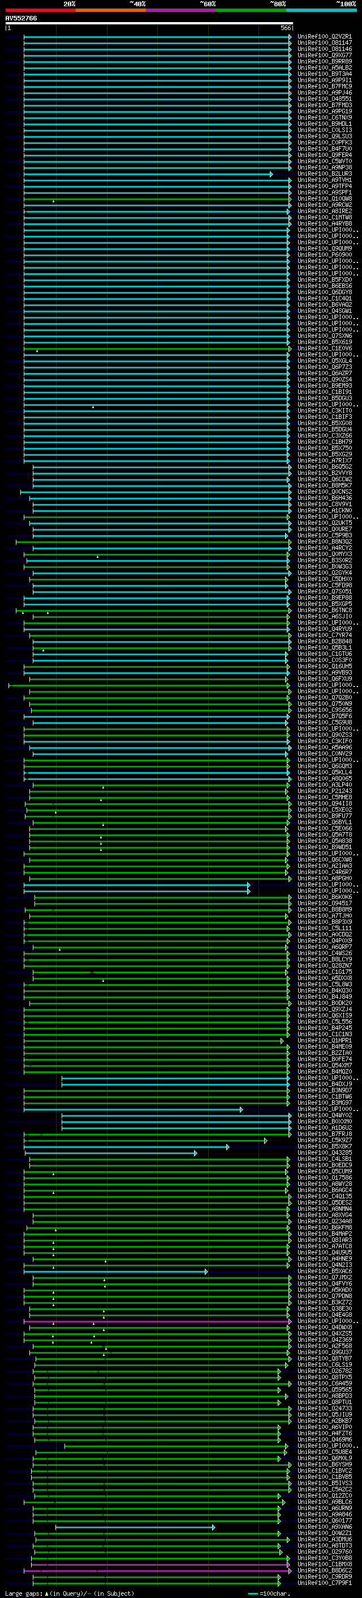Select the UniRef100_C1G175 label

tap(325, 972)
